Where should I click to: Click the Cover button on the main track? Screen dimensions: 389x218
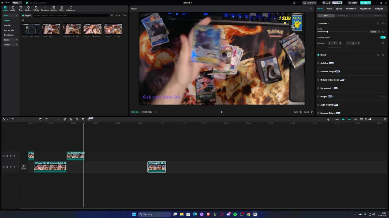24,167
